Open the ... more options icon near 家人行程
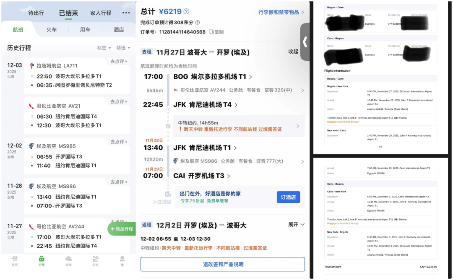 tap(126, 13)
